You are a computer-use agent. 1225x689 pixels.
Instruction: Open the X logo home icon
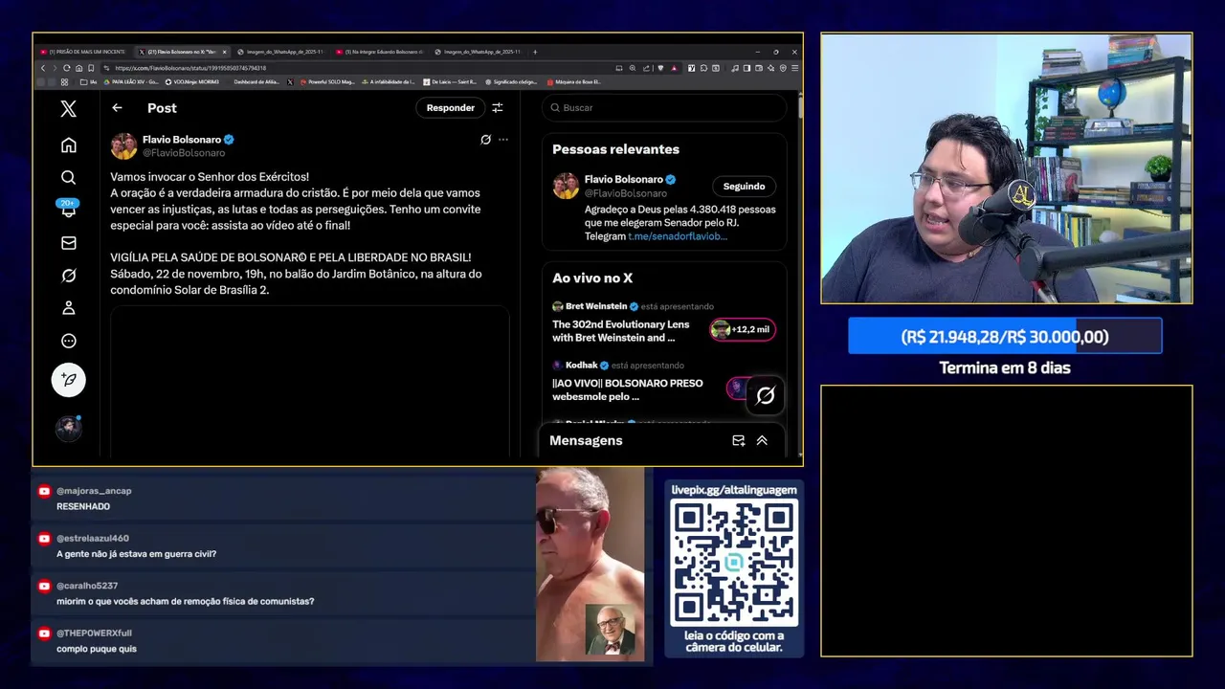[68, 109]
